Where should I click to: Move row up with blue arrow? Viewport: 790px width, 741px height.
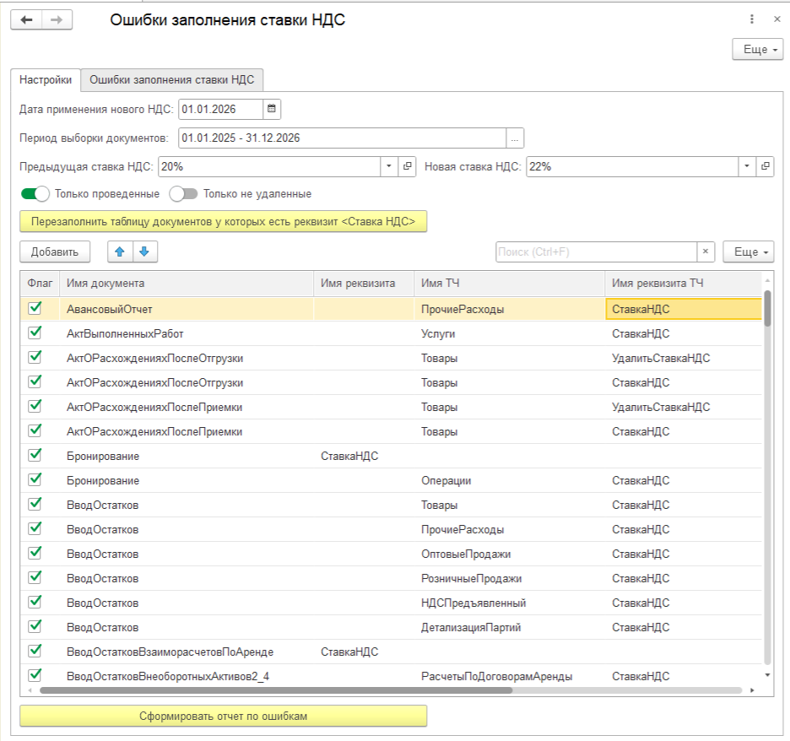[121, 252]
